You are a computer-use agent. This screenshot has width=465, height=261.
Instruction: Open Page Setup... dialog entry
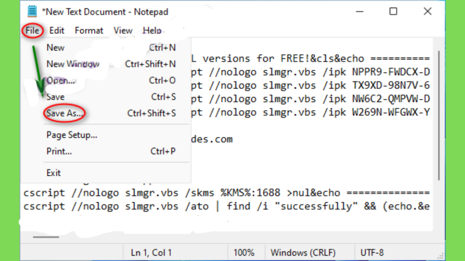click(x=111, y=135)
